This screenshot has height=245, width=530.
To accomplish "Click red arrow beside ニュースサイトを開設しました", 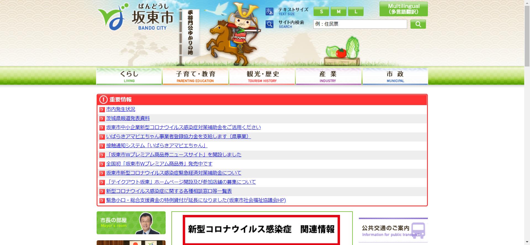I will 102,155.
